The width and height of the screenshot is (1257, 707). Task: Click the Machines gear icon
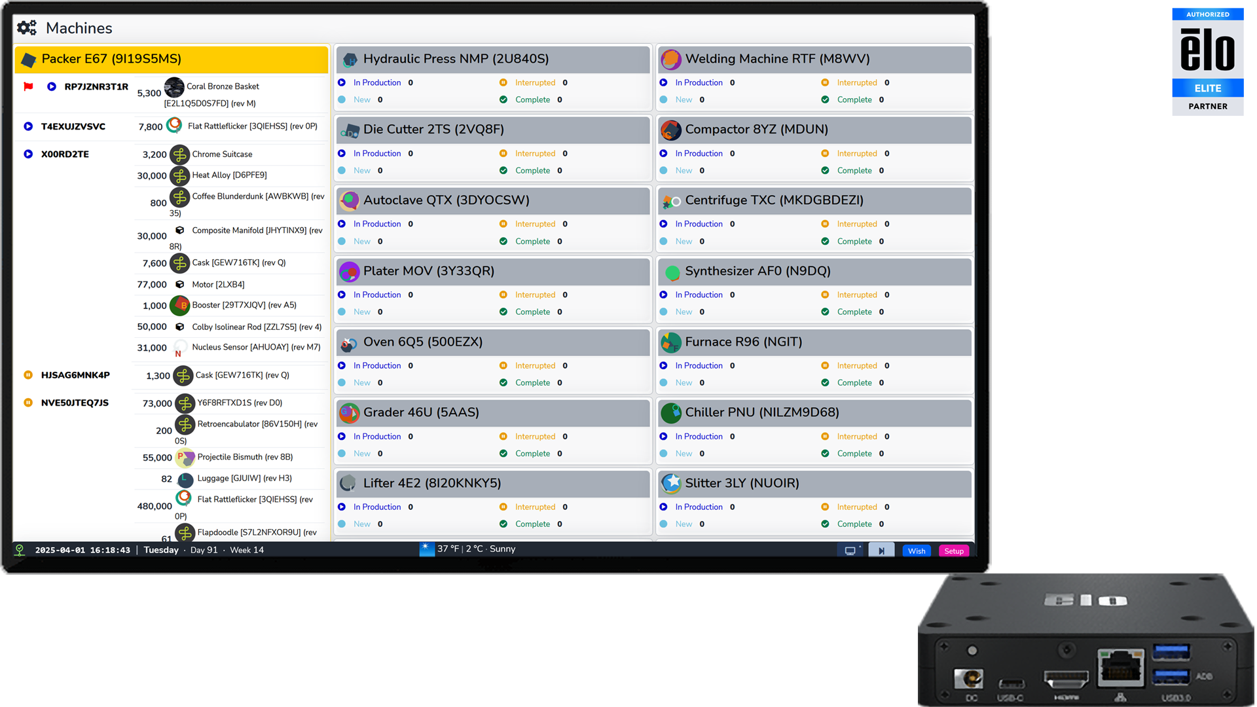[x=27, y=27]
